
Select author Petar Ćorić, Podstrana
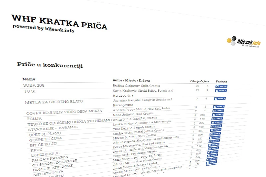pyautogui.click(x=135, y=154)
